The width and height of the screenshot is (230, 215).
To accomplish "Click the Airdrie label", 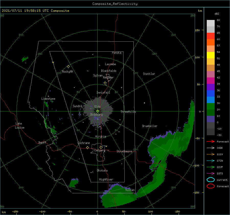I will tap(101, 137).
